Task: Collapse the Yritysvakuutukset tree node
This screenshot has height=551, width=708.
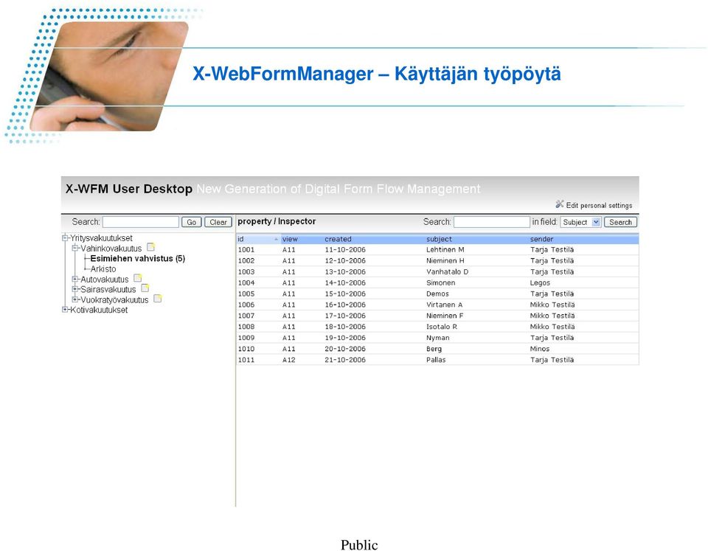Action: coord(65,238)
